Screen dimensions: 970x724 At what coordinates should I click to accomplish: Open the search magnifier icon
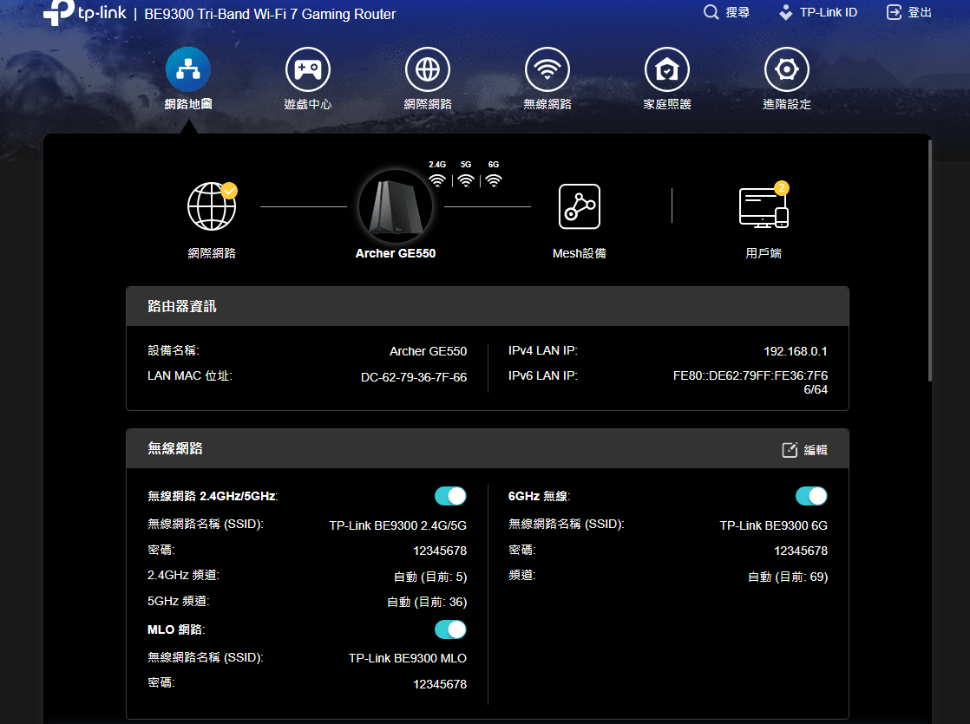pos(711,12)
